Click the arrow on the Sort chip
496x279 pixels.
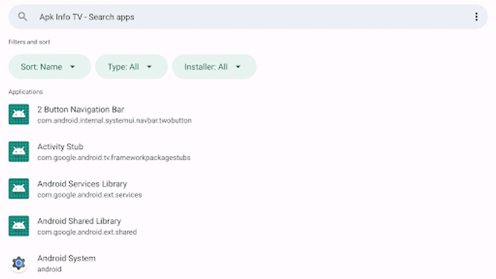73,67
